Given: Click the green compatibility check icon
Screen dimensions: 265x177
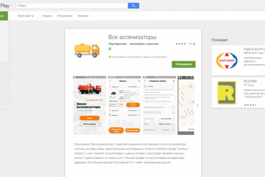Looking at the screenshot, I should click(110, 57).
